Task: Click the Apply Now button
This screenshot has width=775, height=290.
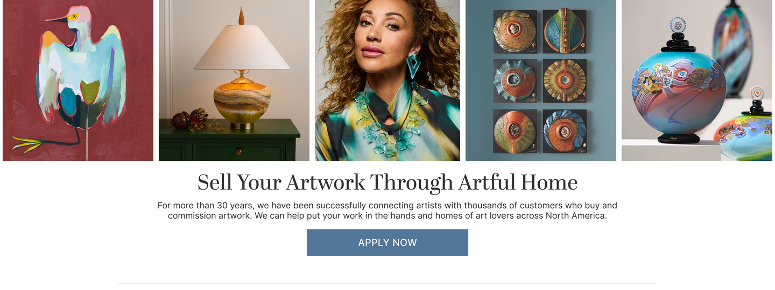Action: point(387,243)
